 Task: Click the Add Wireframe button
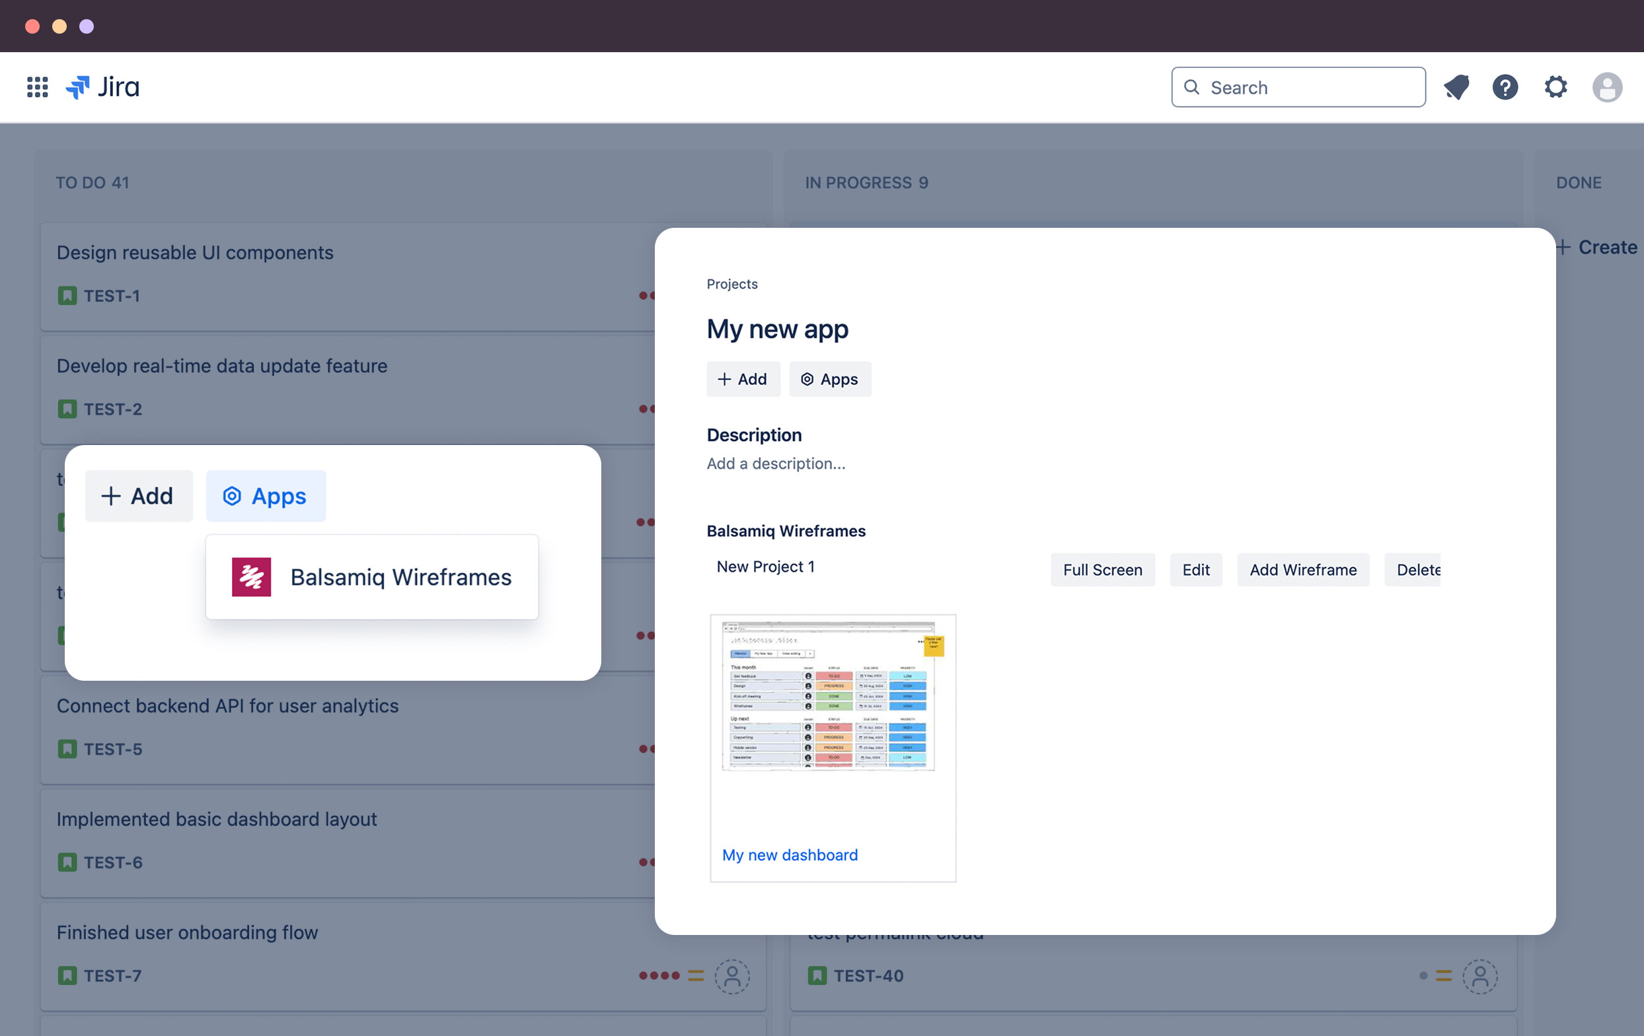click(x=1302, y=569)
